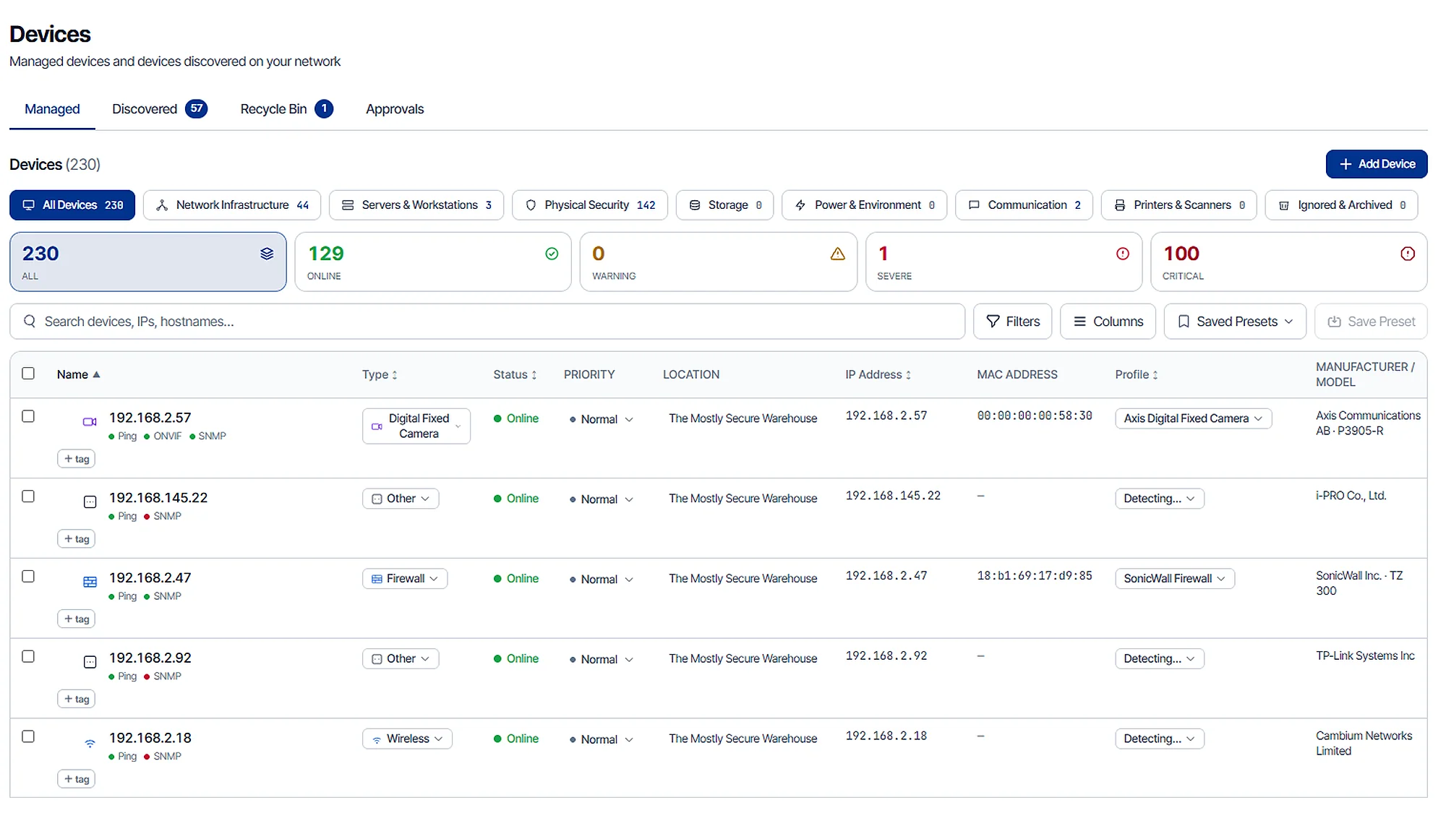Open the Approvals tab
Image resolution: width=1446 pixels, height=813 pixels.
pos(395,109)
